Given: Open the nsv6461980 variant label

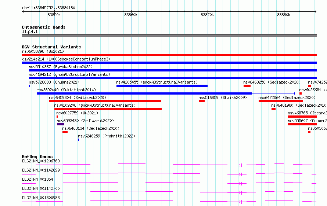Looking at the screenshot, I should [299, 105].
